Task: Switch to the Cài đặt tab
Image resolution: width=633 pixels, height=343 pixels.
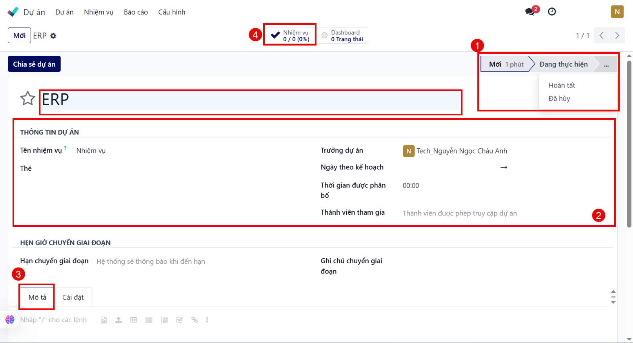Action: [73, 297]
